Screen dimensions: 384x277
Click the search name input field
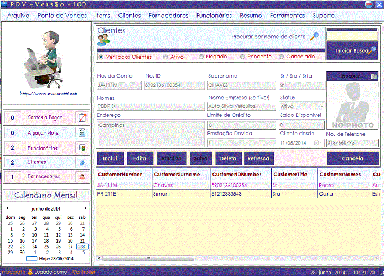(x=352, y=37)
